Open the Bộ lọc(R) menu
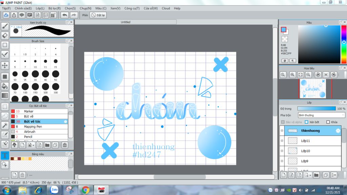Viewport: 347px width, 195px height. (x=55, y=8)
